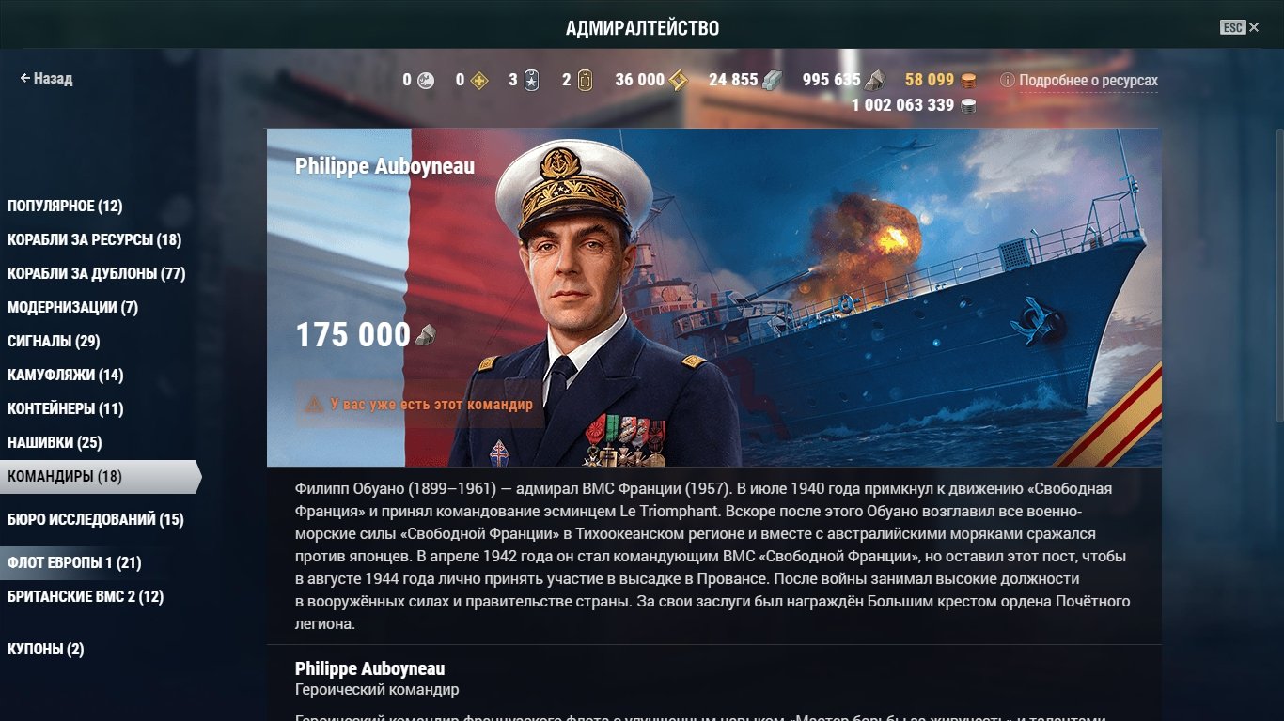Click the coal icon beside 175 000 price
This screenshot has height=721, width=1284.
point(426,334)
